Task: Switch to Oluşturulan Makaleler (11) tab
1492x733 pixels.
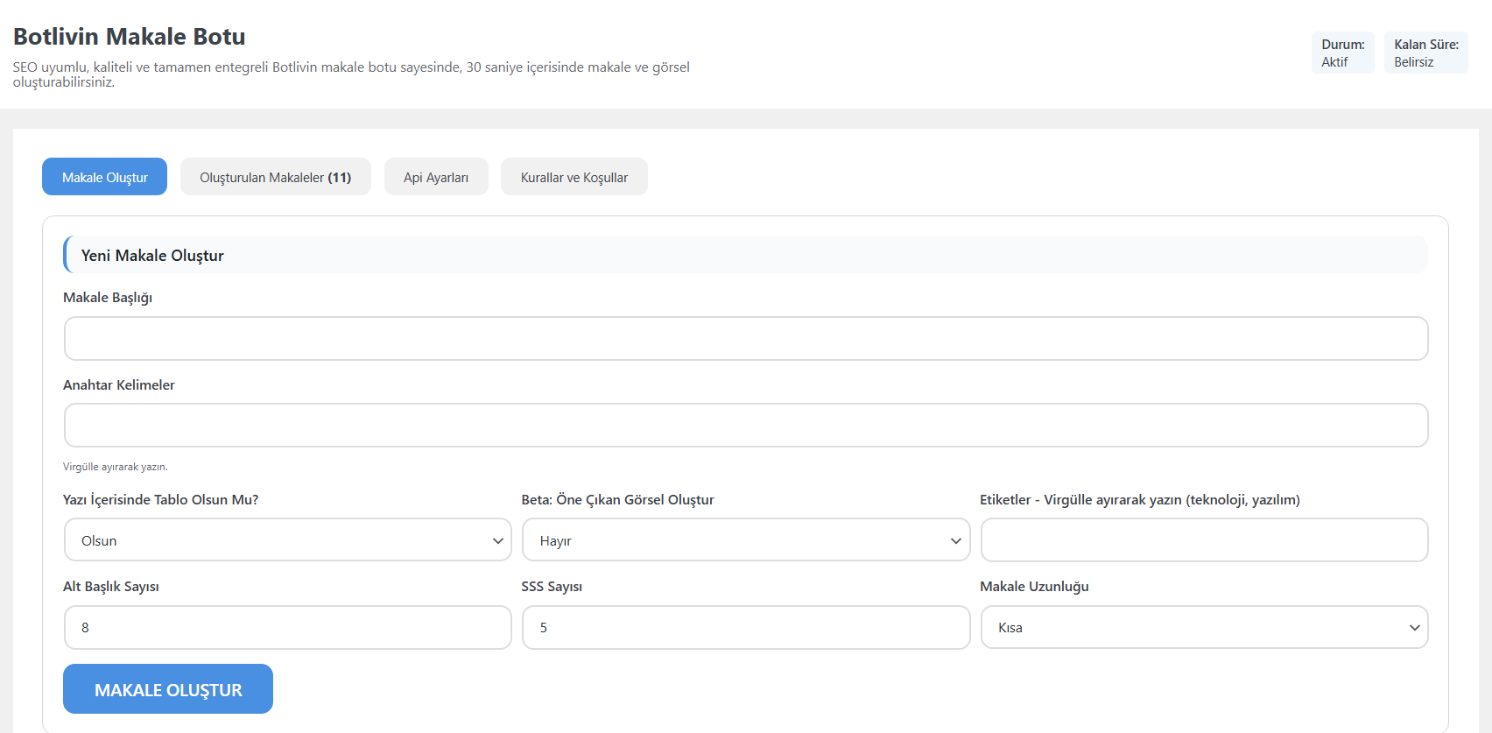Action: click(276, 177)
